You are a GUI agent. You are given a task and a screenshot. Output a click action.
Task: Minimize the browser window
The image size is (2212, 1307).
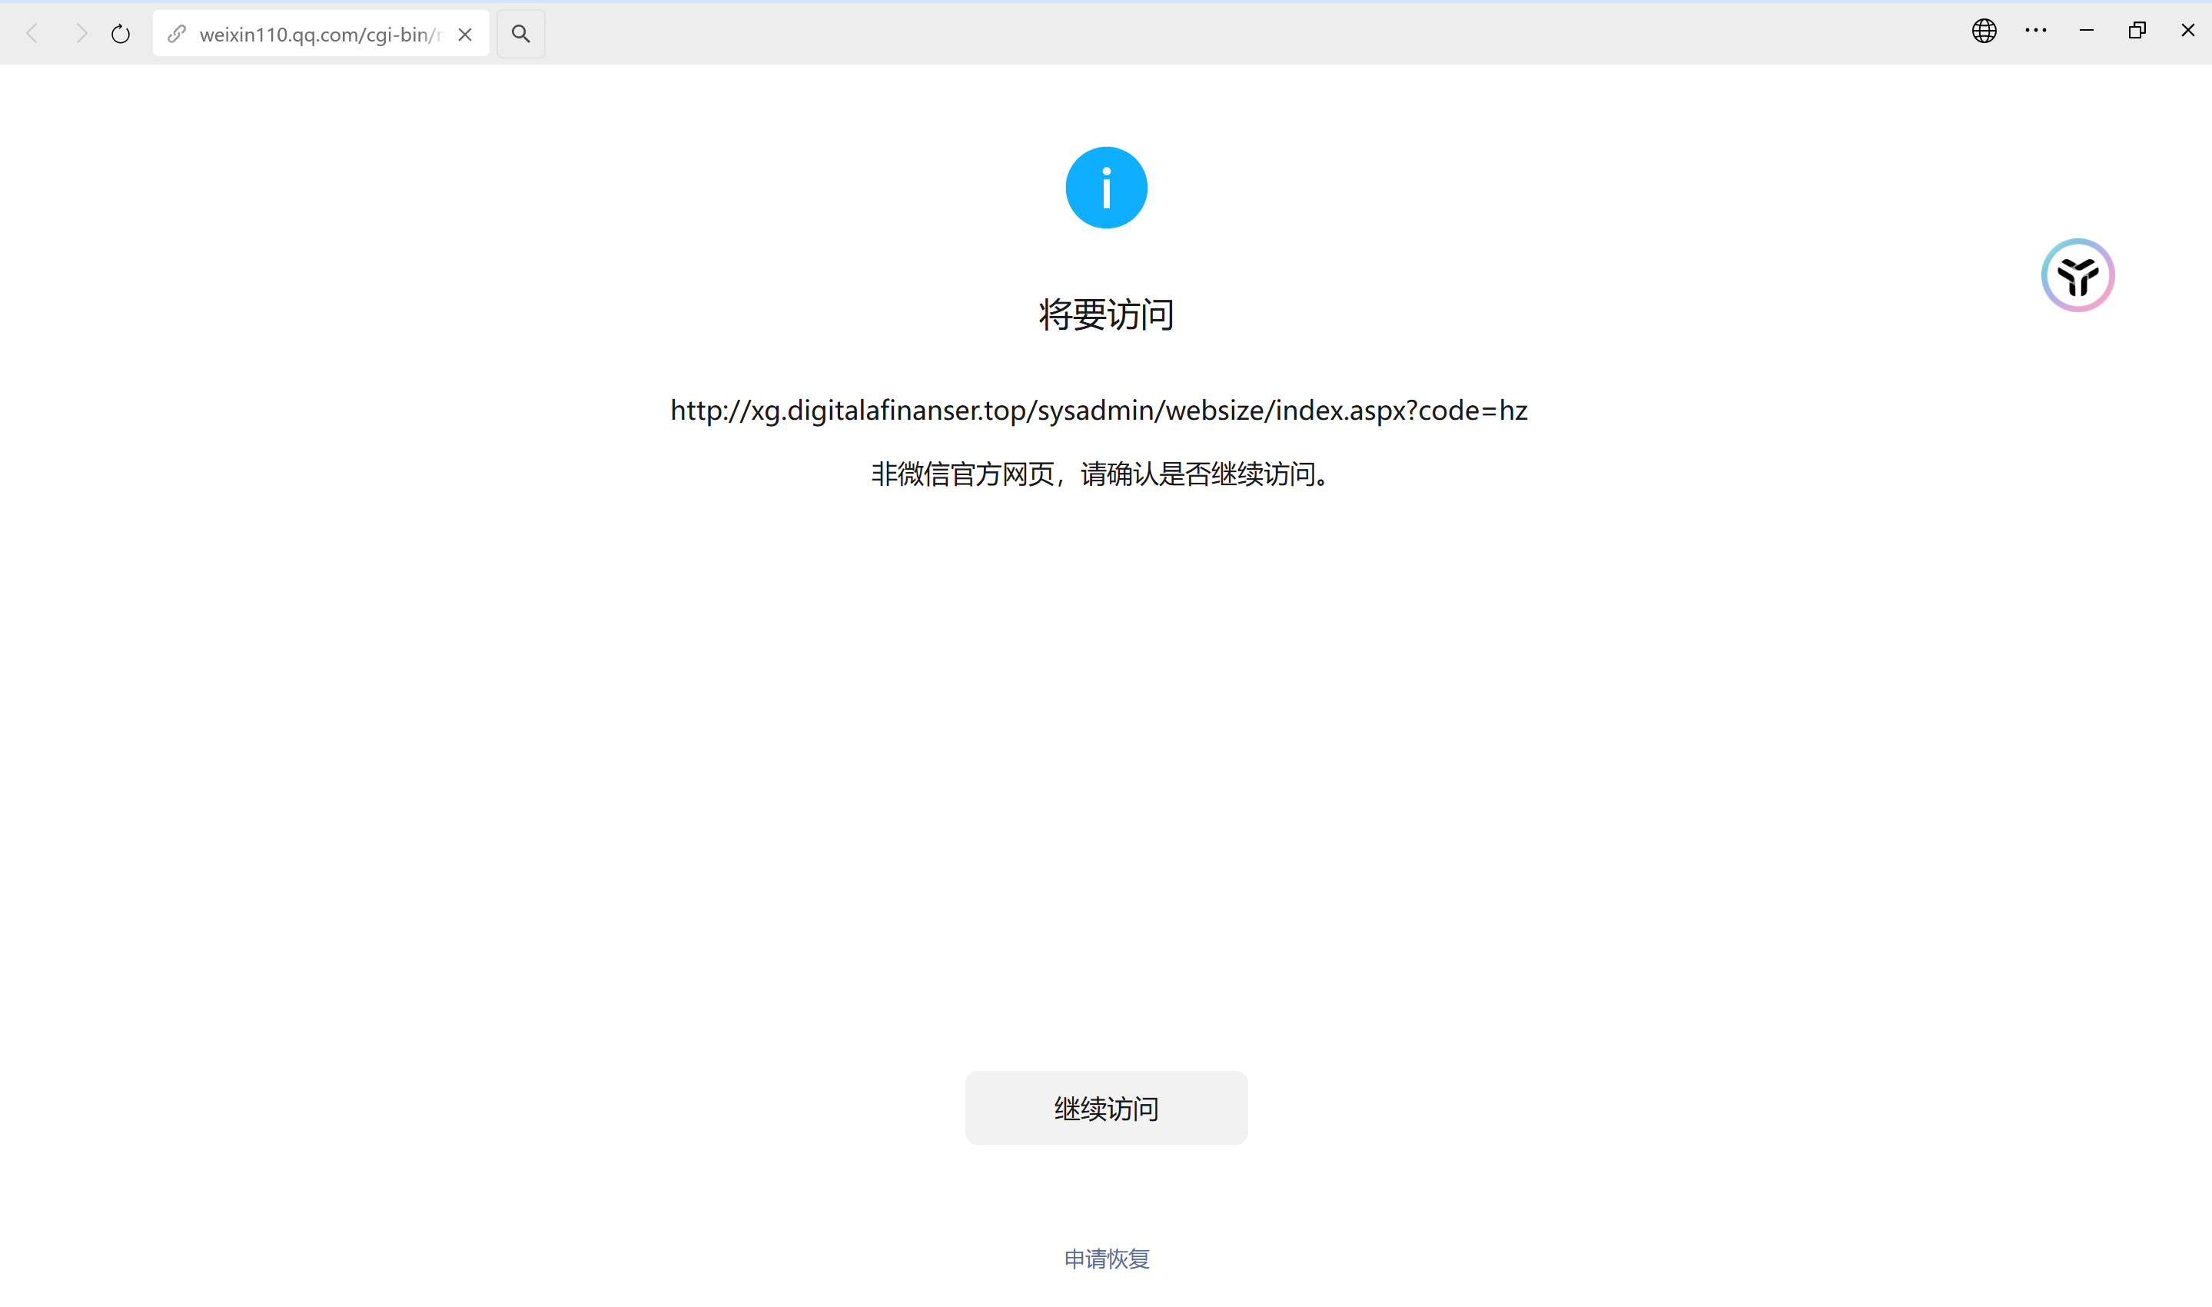[2086, 31]
